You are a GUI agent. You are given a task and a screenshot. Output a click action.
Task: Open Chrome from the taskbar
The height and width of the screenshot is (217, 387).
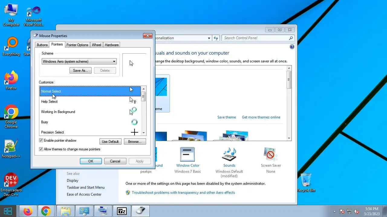click(x=46, y=211)
